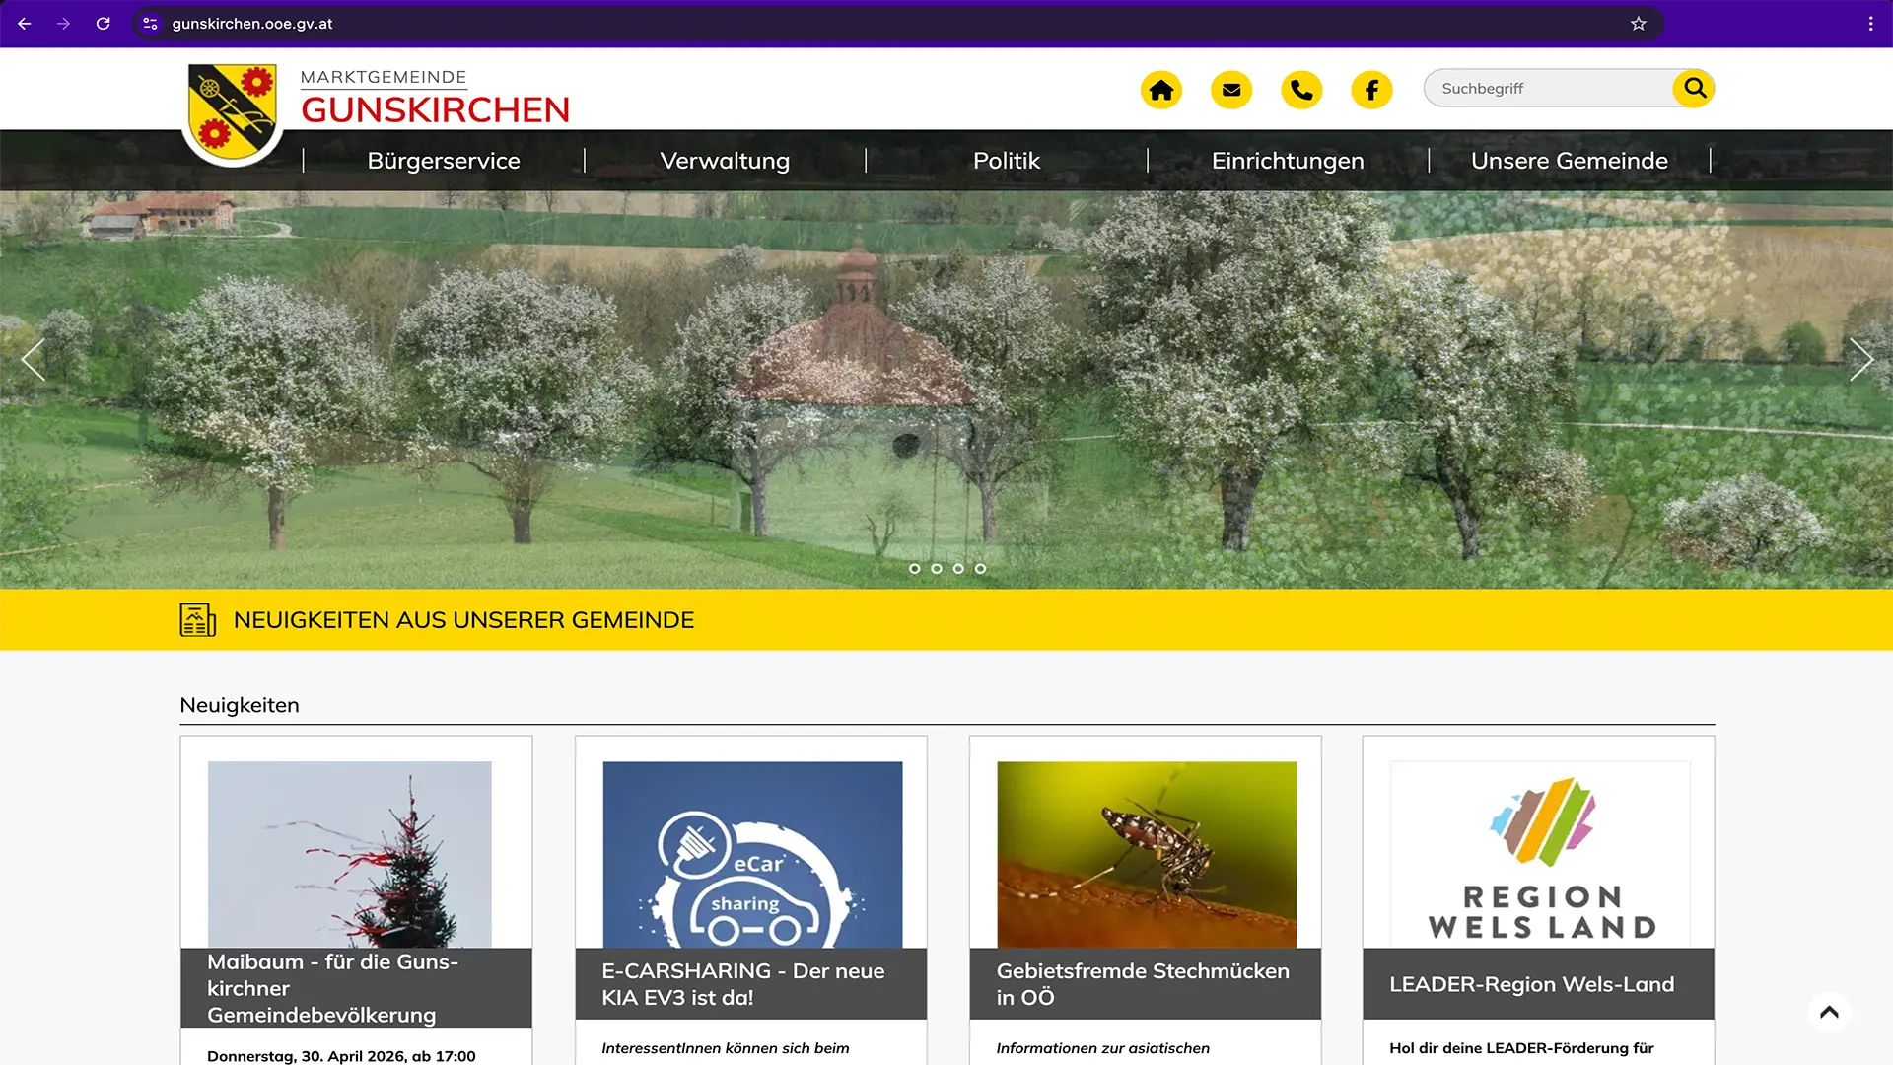
Task: Click teaser 'InteressentInnen können sich beim'
Action: 726,1048
